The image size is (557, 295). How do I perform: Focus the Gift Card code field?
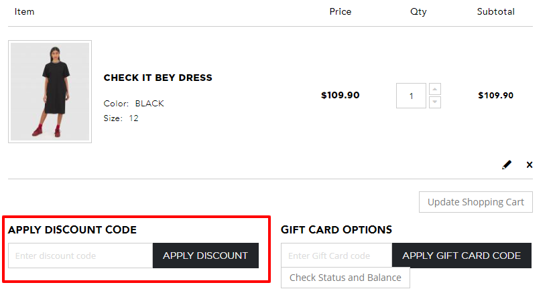coord(336,256)
